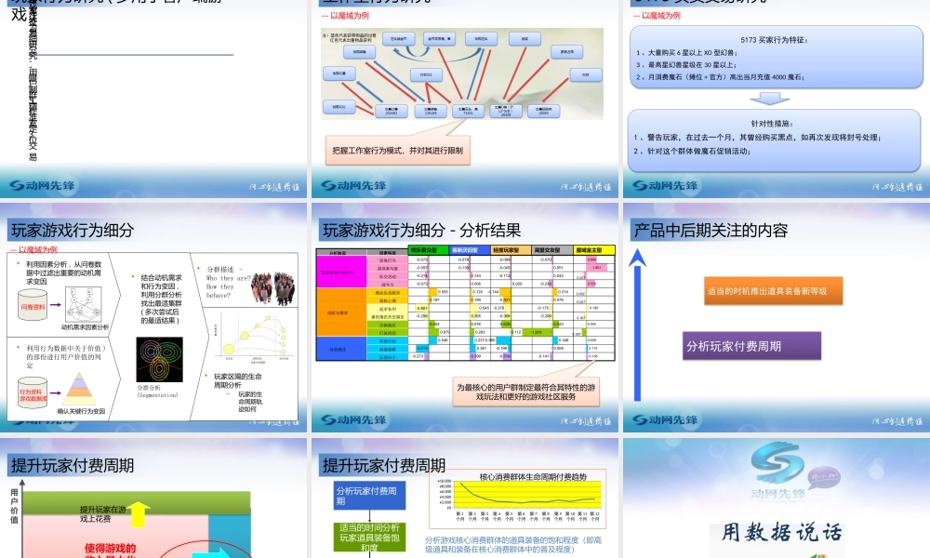Click the purple 分析玩家付费周期 box
930x558 pixels.
pos(751,346)
